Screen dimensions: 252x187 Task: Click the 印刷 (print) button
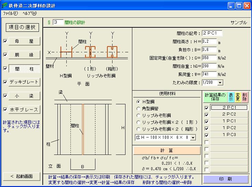coord(226,179)
